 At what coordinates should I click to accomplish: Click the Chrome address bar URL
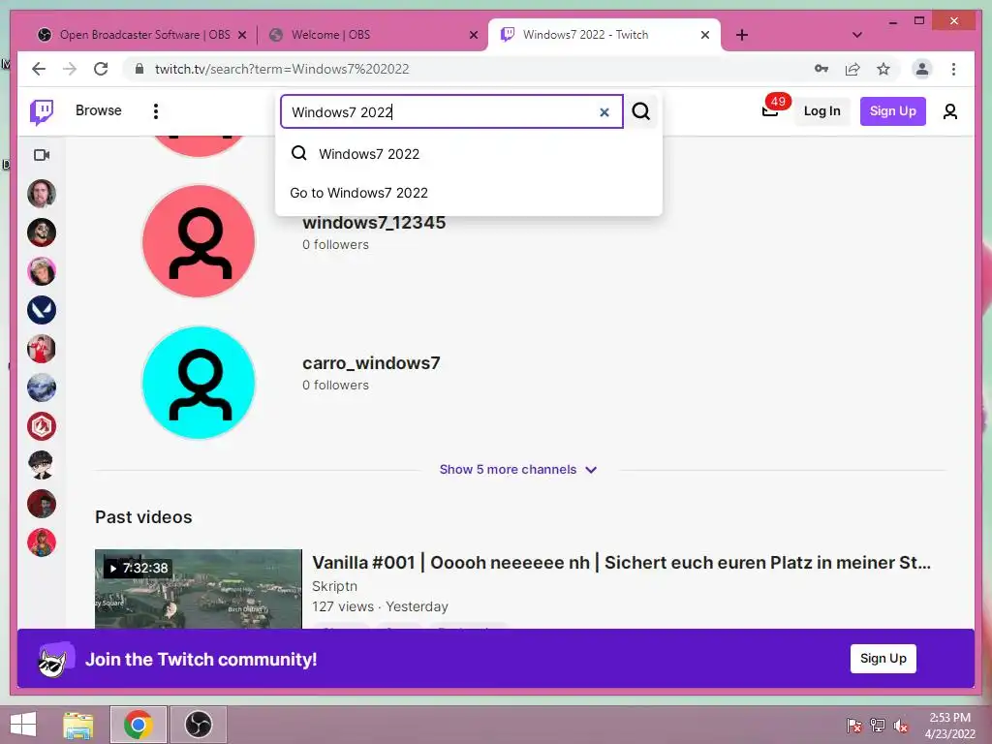click(282, 69)
